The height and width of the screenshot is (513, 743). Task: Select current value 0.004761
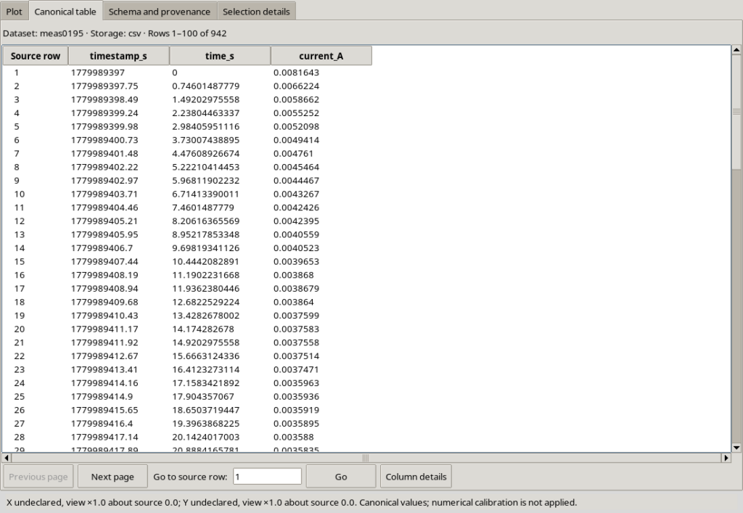[x=293, y=154]
